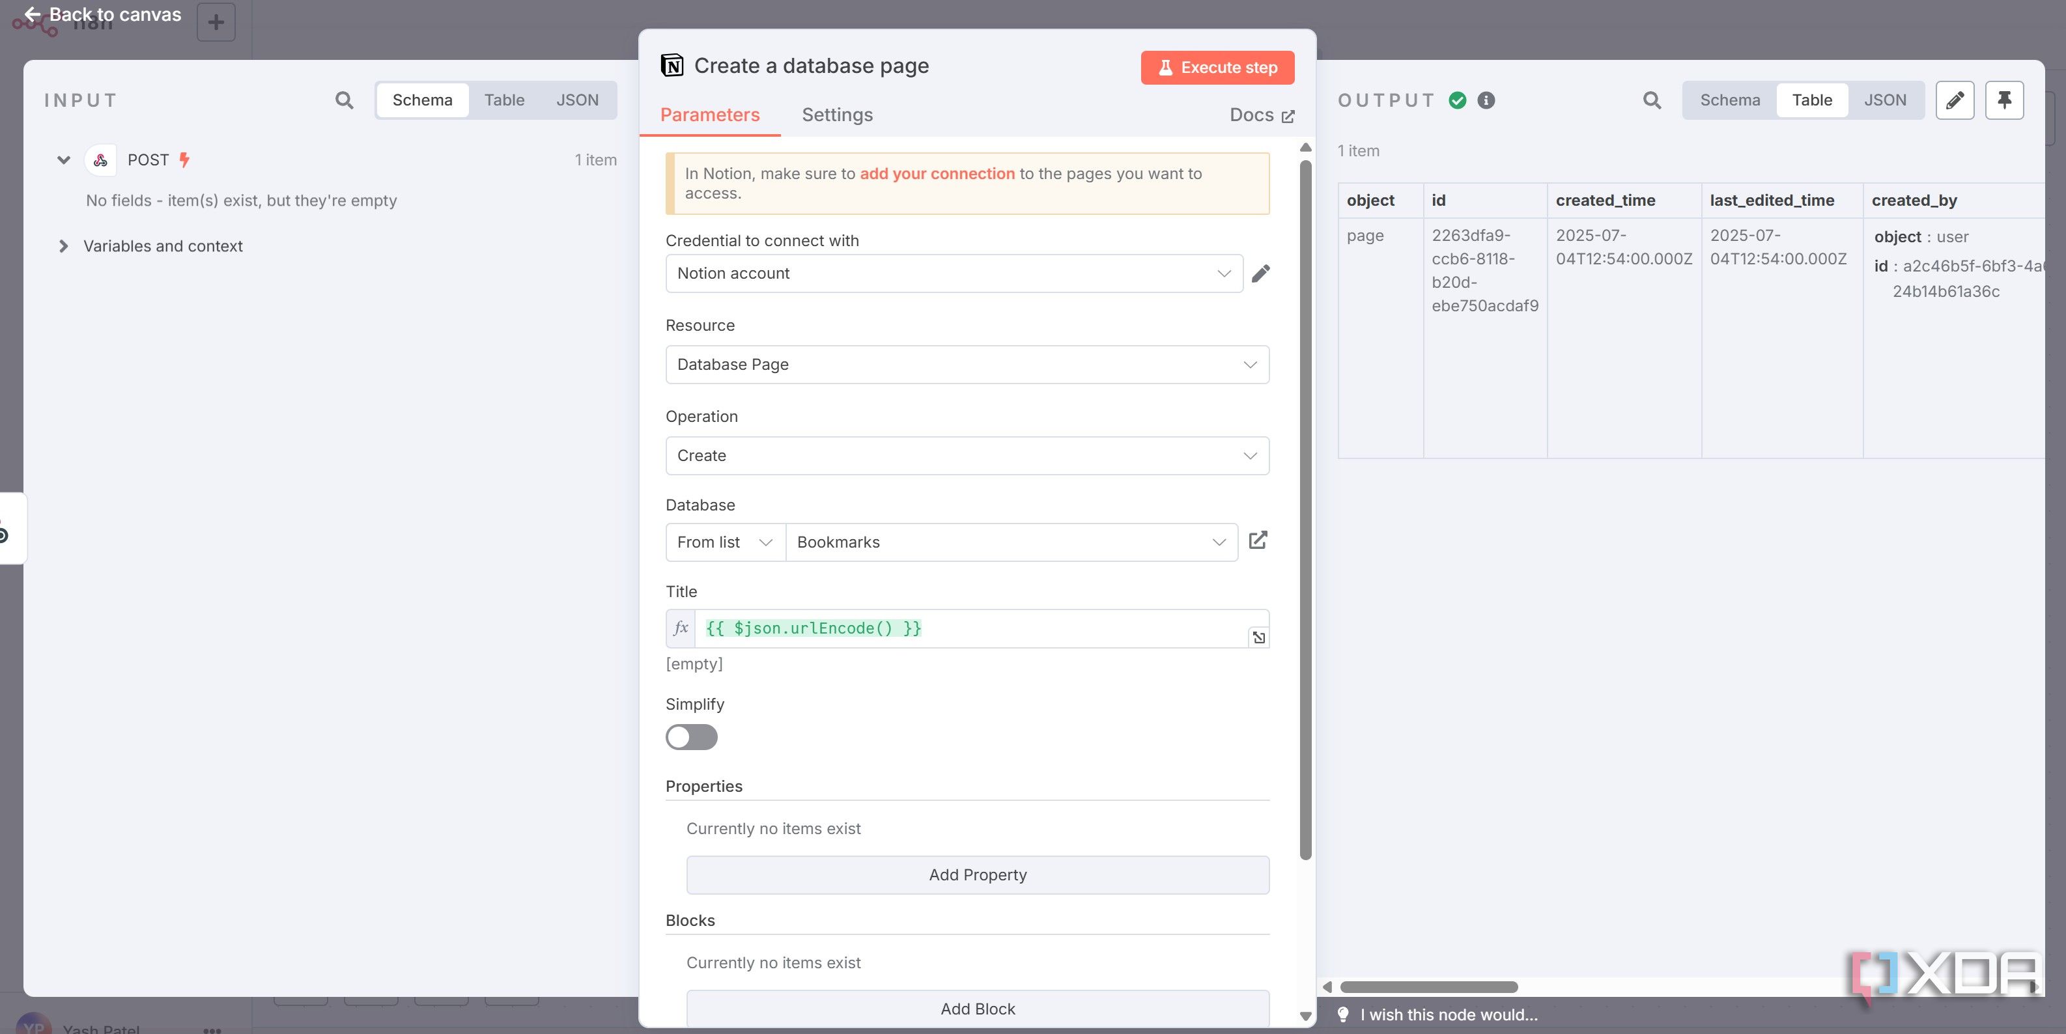Switch output view to JSON
2066x1034 pixels.
pyautogui.click(x=1885, y=100)
